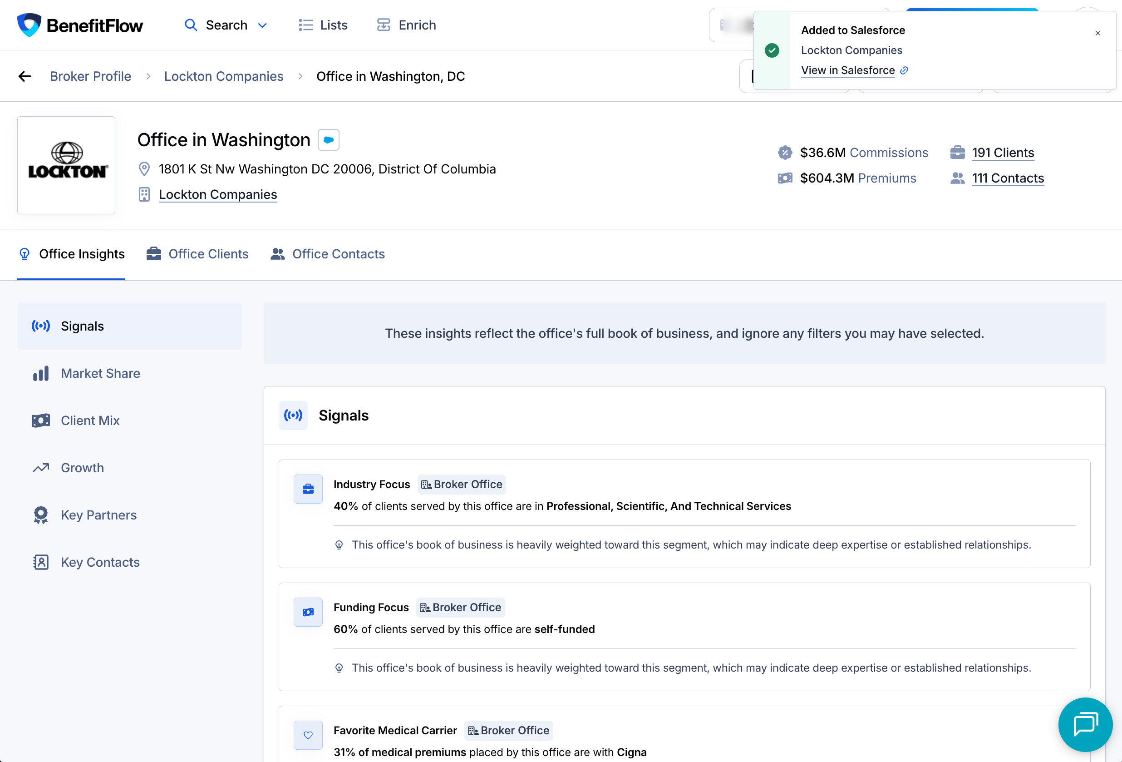Click the Industry Focus briefcase icon
Image resolution: width=1122 pixels, height=762 pixels.
click(308, 489)
